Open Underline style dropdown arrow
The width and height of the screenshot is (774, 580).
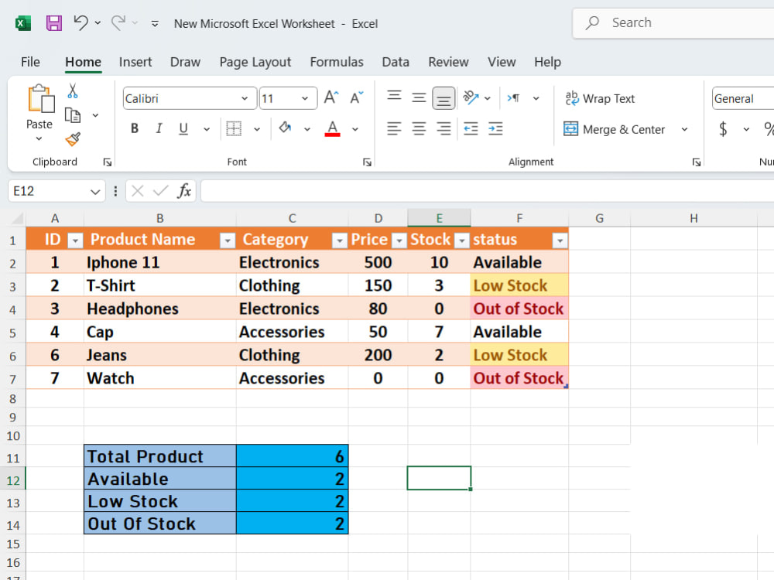[x=207, y=129]
